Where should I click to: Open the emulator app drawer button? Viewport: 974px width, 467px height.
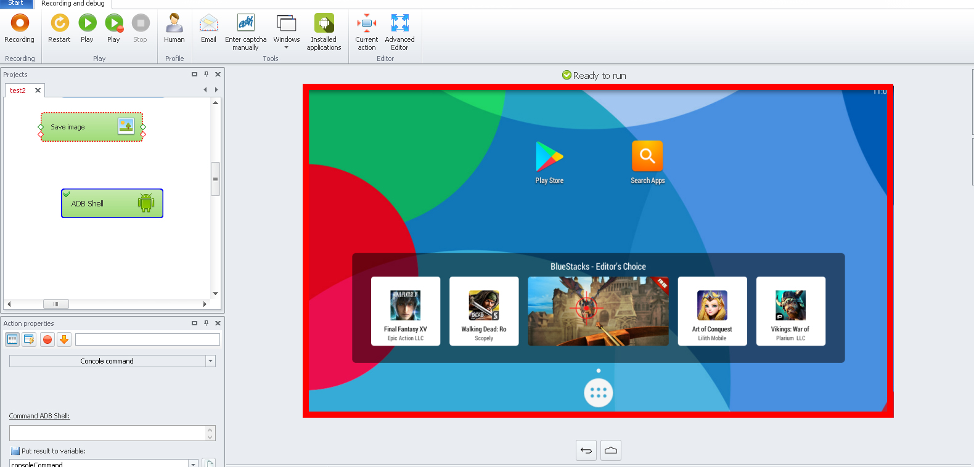click(x=598, y=393)
